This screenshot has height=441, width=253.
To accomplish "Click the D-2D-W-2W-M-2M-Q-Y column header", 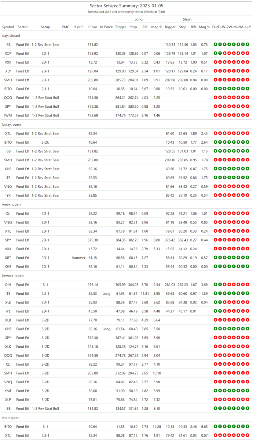I will coord(232,27).
